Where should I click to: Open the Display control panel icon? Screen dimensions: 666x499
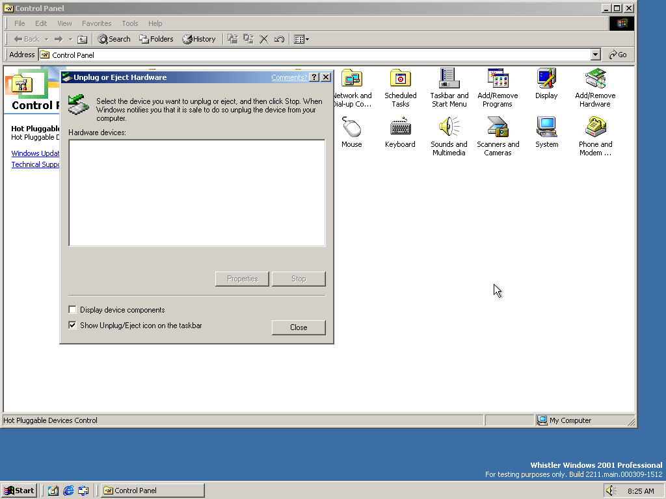tap(546, 84)
